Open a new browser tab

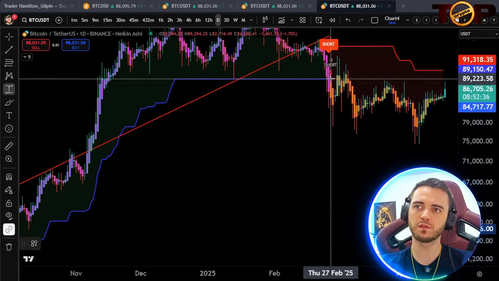tap(403, 6)
